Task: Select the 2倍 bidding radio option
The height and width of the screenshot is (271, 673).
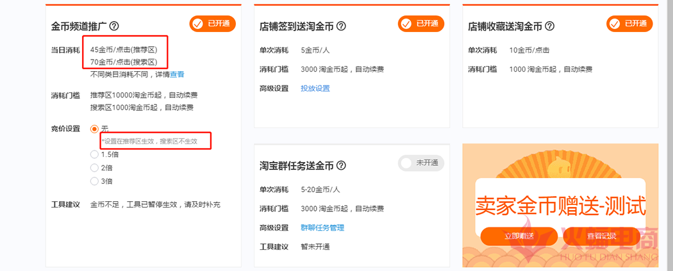Action: [x=95, y=168]
